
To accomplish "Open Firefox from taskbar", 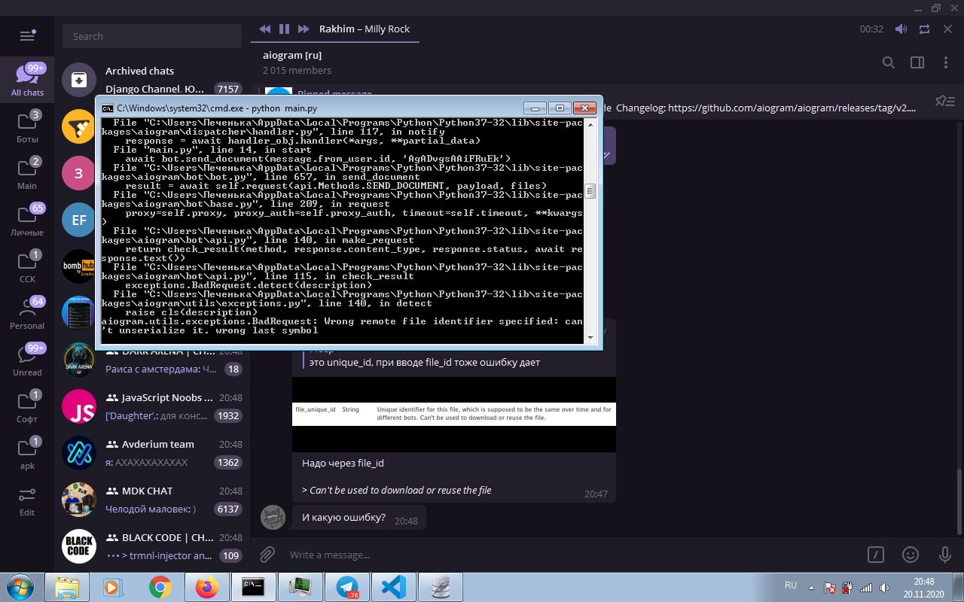I will tap(206, 587).
